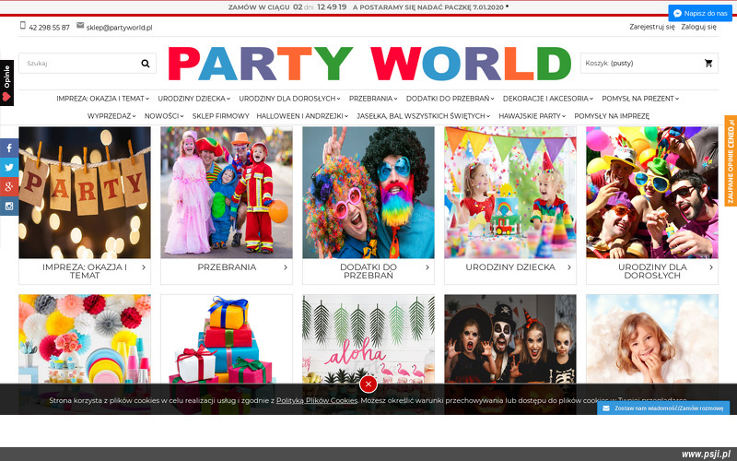Image resolution: width=737 pixels, height=461 pixels.
Task: Open the shopping cart icon
Action: pos(708,63)
